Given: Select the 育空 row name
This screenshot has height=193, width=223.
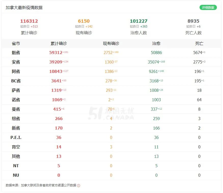Looking at the screenshot, I should pyautogui.click(x=16, y=147).
